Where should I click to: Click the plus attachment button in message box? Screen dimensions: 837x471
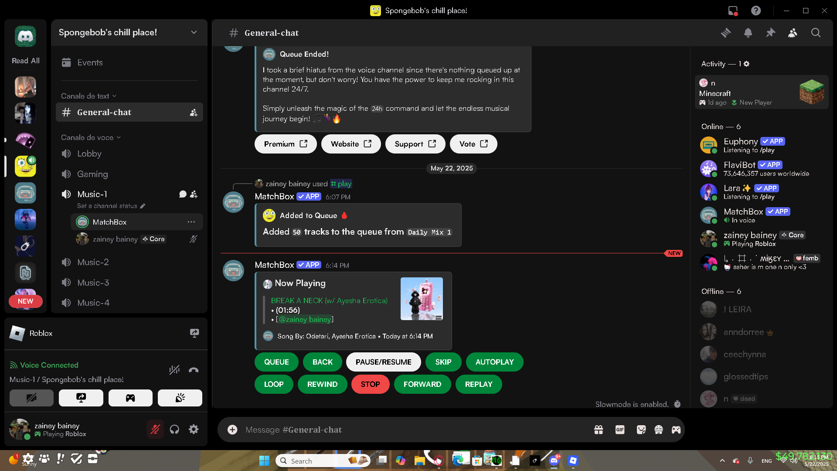click(x=232, y=430)
